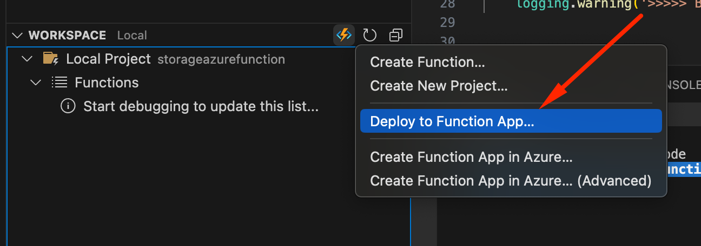701x246 pixels.
Task: Click line number 29 in editor gutter
Action: coord(447,22)
